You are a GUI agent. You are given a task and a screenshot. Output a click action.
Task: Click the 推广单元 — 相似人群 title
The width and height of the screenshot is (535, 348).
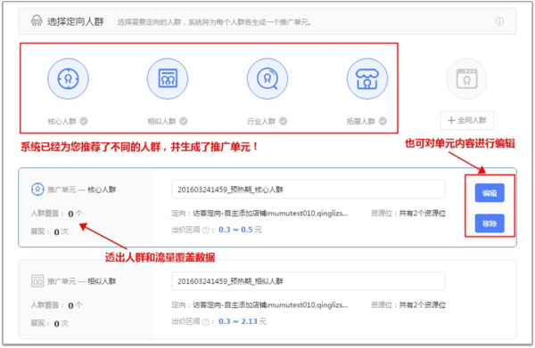tap(81, 281)
